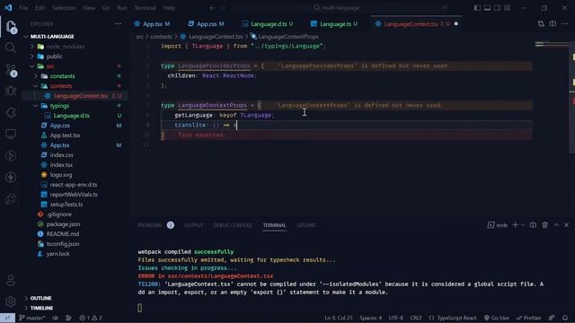Open the Customize Layout button
575x323 pixels.
click(x=507, y=8)
